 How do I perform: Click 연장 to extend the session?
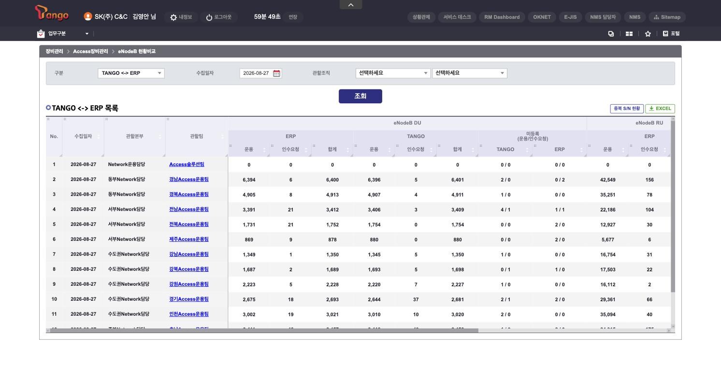[x=293, y=17]
